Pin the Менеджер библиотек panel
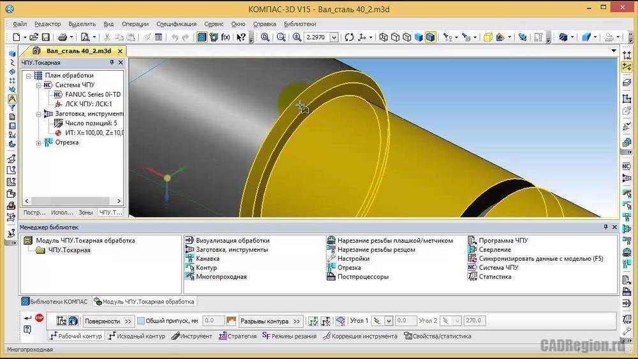638x359 pixels. coord(605,227)
